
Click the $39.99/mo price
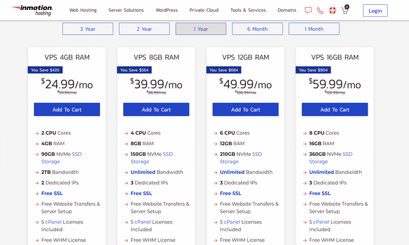coord(156,84)
